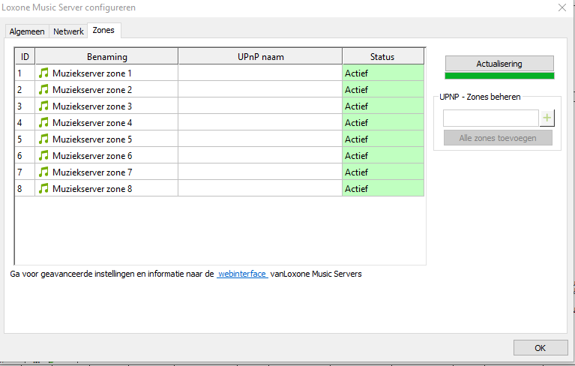
Task: Select the Zones tab
Action: click(x=103, y=31)
